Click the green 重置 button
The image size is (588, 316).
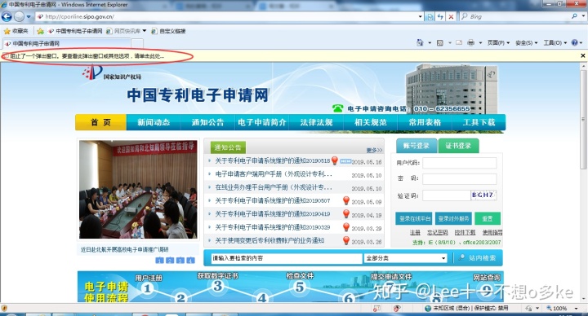coord(487,219)
